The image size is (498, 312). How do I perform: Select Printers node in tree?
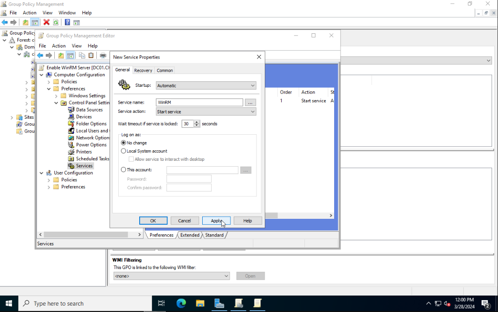tap(84, 152)
